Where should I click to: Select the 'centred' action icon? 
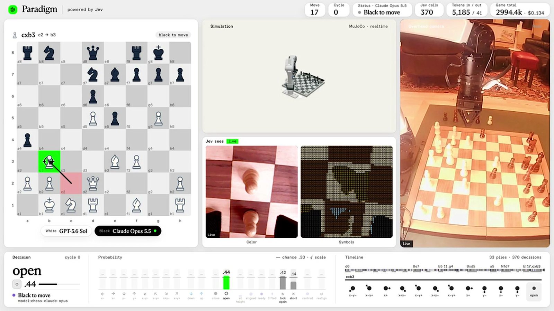[x=307, y=294]
